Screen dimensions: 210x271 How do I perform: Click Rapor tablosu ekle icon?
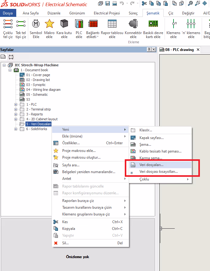click(x=112, y=24)
